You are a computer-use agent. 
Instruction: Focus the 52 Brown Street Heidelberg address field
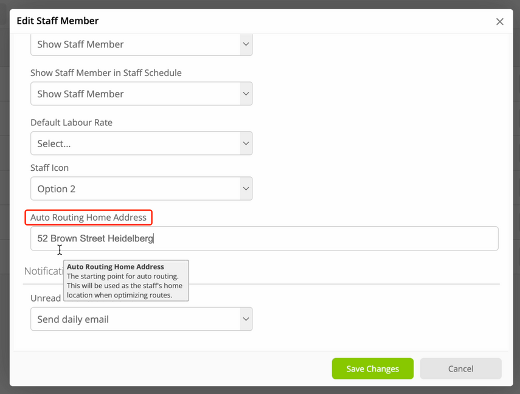point(265,238)
